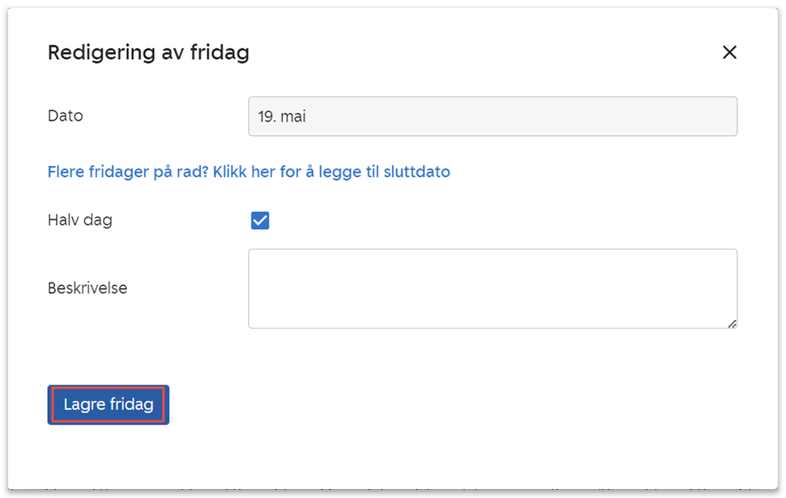
Task: Open the Flere fridager på rad link
Action: coord(249,172)
